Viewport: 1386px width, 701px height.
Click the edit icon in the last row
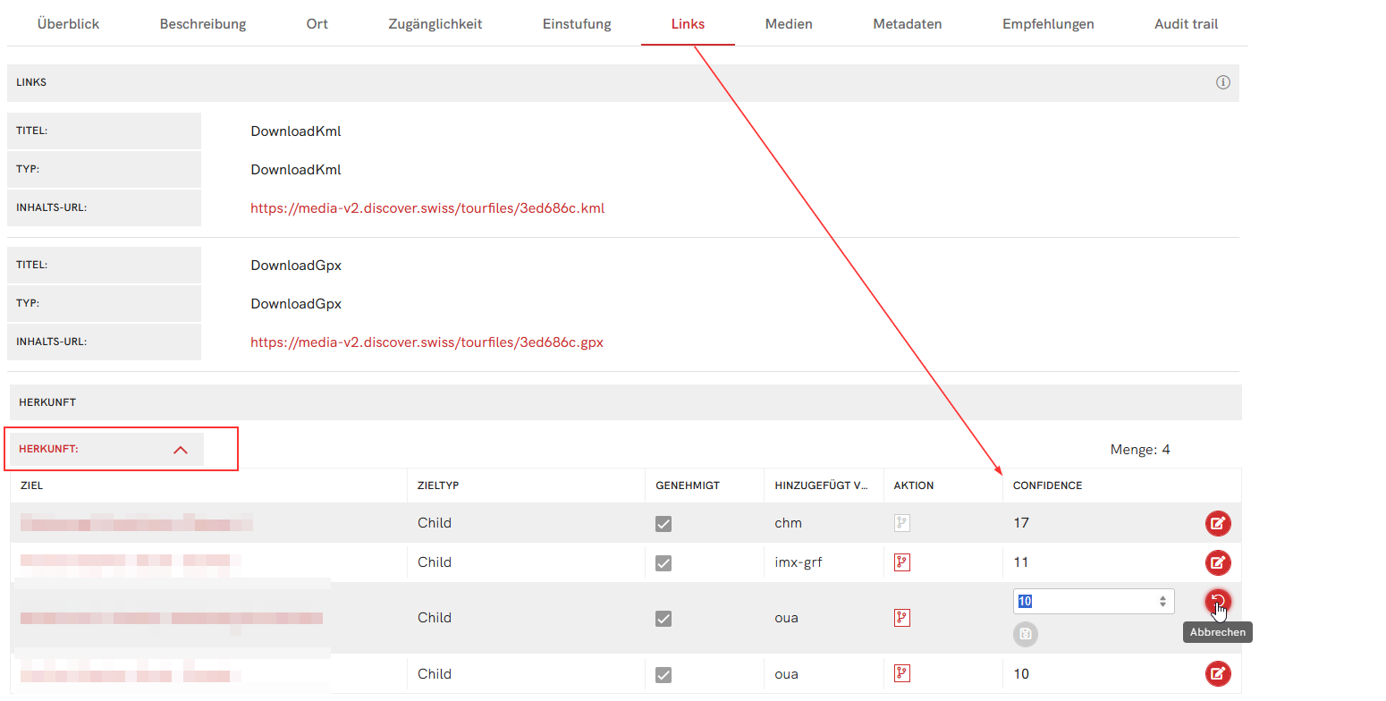click(x=1217, y=673)
